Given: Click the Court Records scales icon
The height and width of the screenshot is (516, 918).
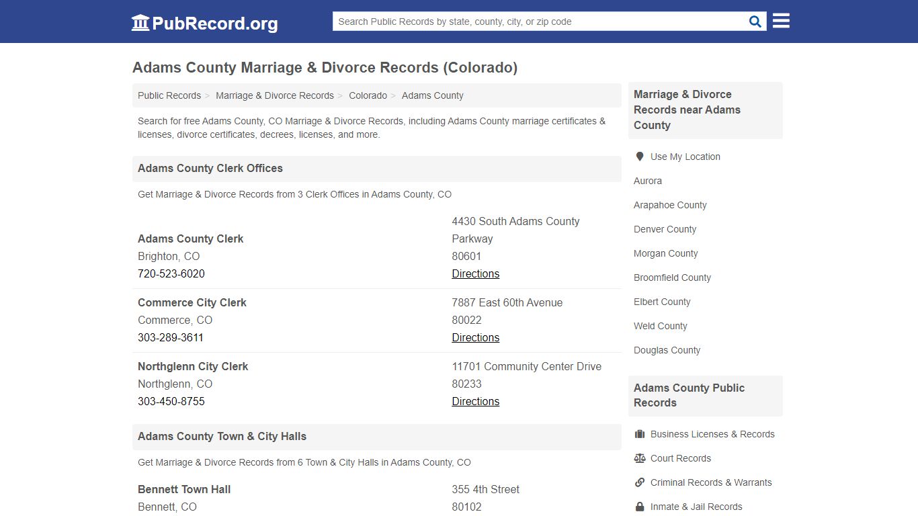Looking at the screenshot, I should [640, 458].
